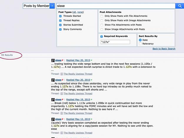The height and width of the screenshot is (138, 184).
Task: Click the blue search magnifier button
Action: pyautogui.click(x=180, y=6)
